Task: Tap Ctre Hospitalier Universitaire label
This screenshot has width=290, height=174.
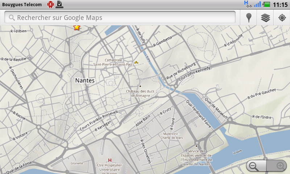Action: (109, 169)
